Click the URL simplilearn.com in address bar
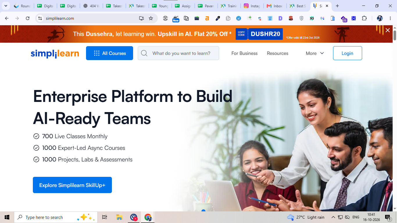Screen dimensions: 397x223 (60, 18)
